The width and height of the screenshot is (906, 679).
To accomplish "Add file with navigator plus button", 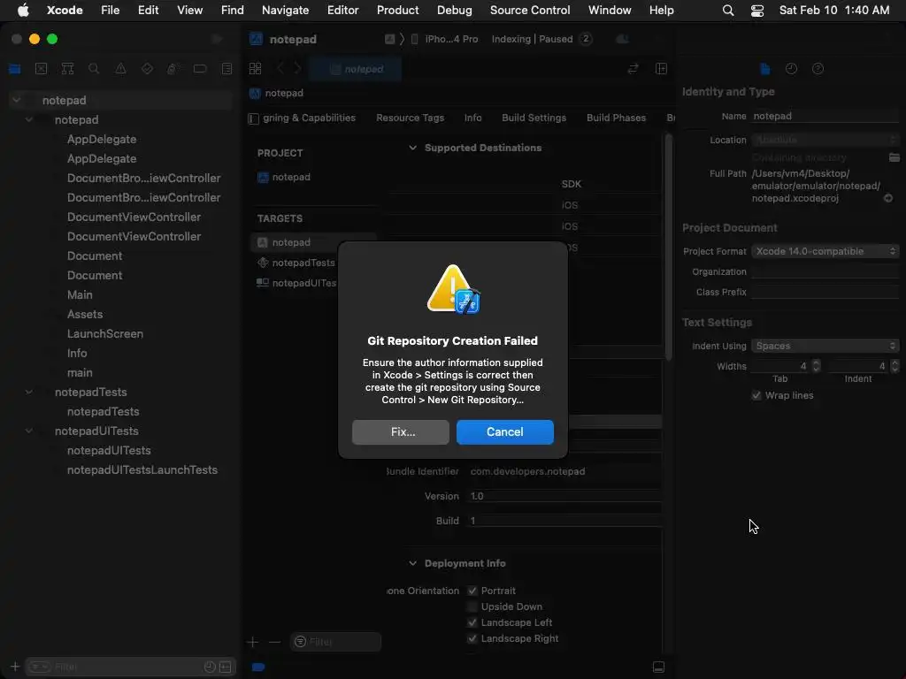I will 15,667.
